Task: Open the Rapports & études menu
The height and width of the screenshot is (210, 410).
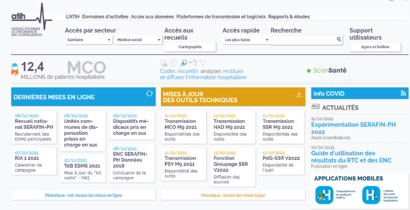Action: 289,17
